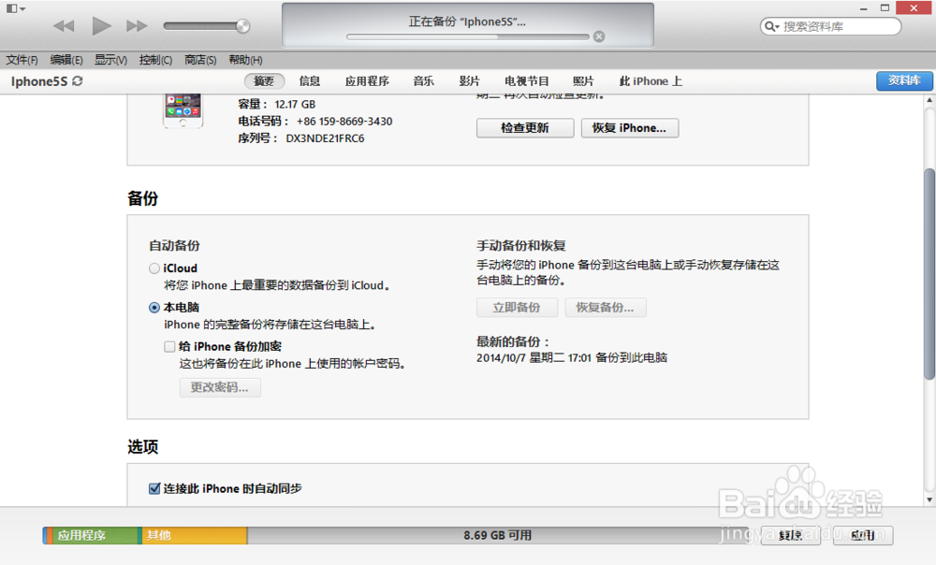Enable the 给 iPhone 备份加密 checkbox
Image resolution: width=936 pixels, height=565 pixels.
tap(169, 346)
